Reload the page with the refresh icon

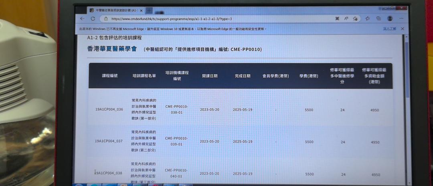93,19
